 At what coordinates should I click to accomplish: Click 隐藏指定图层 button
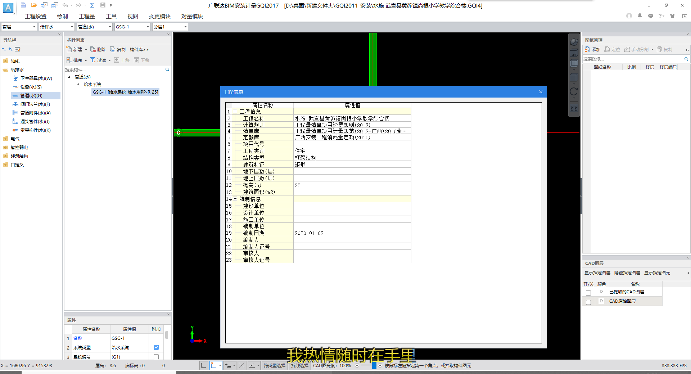pyautogui.click(x=627, y=273)
